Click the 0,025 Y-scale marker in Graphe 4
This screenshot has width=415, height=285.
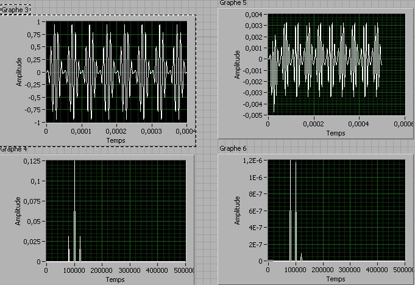[32, 242]
